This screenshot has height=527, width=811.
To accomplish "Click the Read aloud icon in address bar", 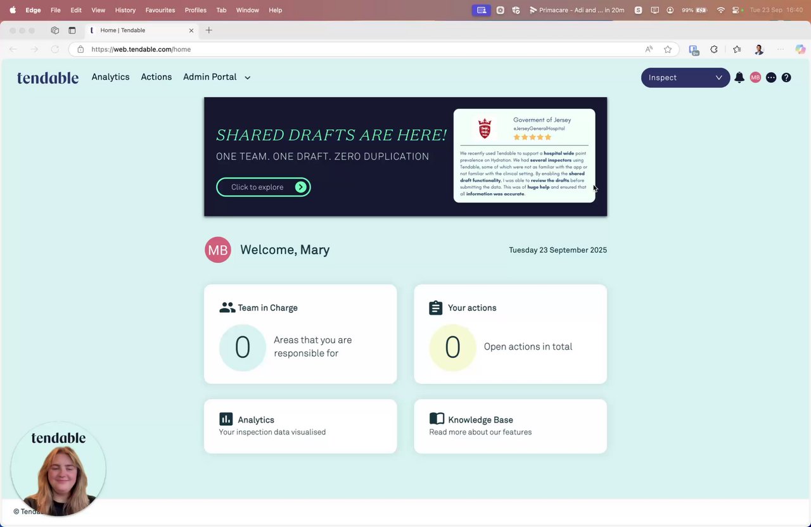I will pyautogui.click(x=649, y=49).
